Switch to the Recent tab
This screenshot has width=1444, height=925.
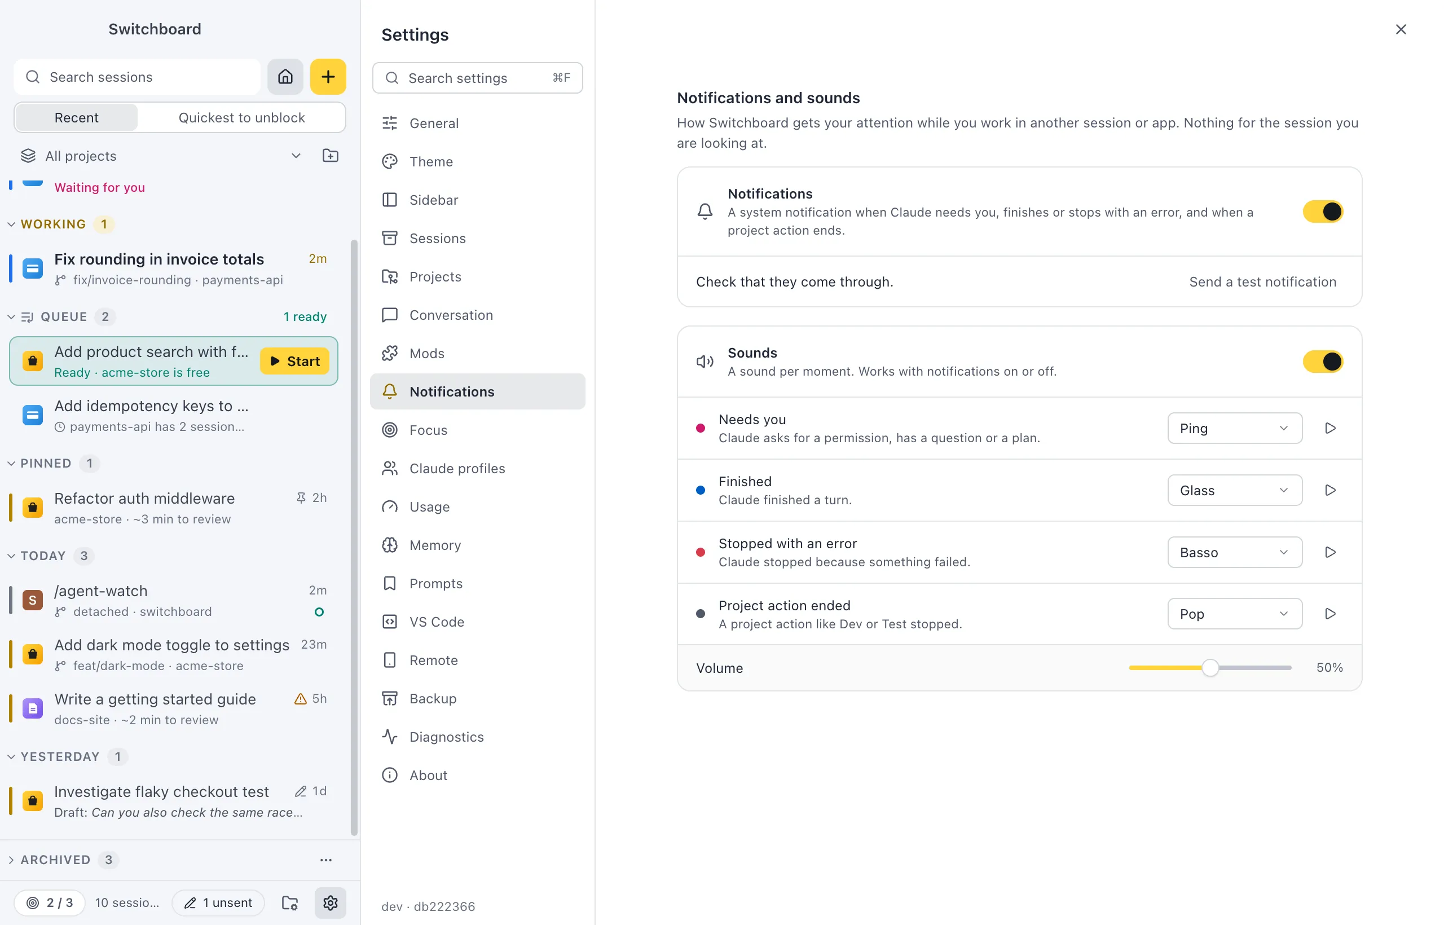(76, 118)
